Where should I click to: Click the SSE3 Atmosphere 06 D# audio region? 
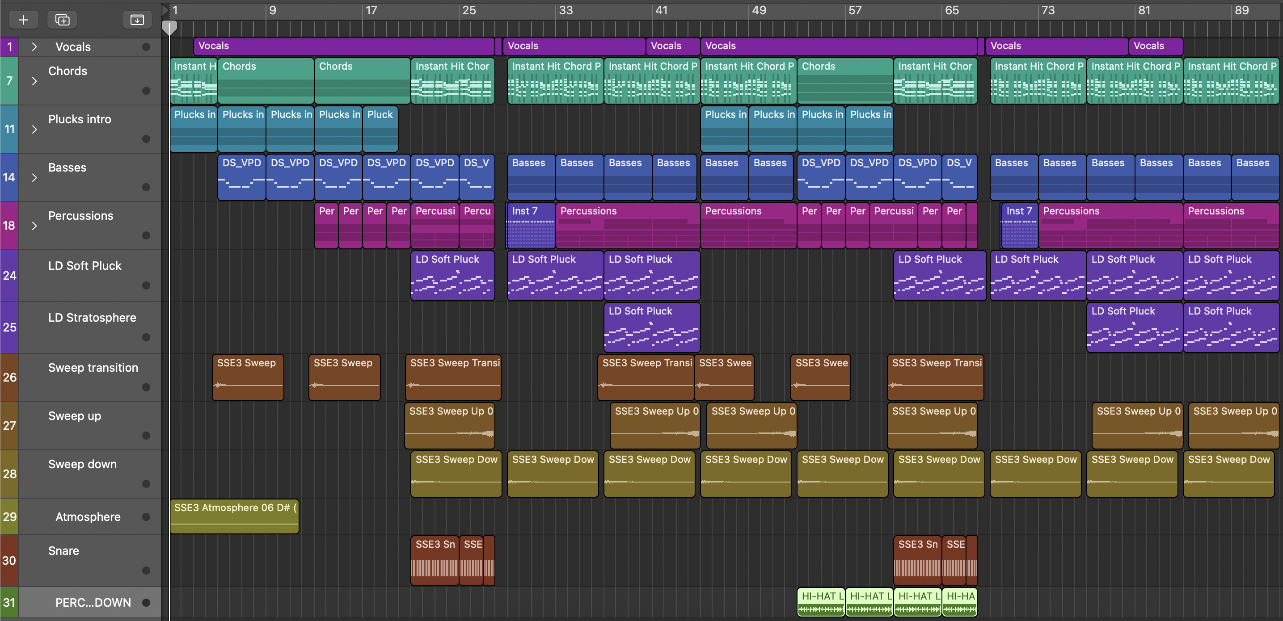234,516
